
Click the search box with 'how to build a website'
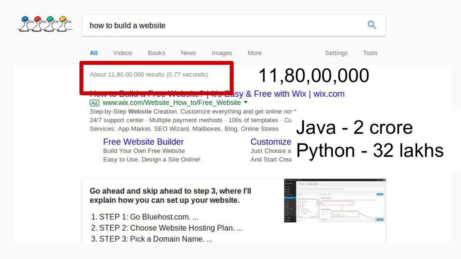[234, 26]
